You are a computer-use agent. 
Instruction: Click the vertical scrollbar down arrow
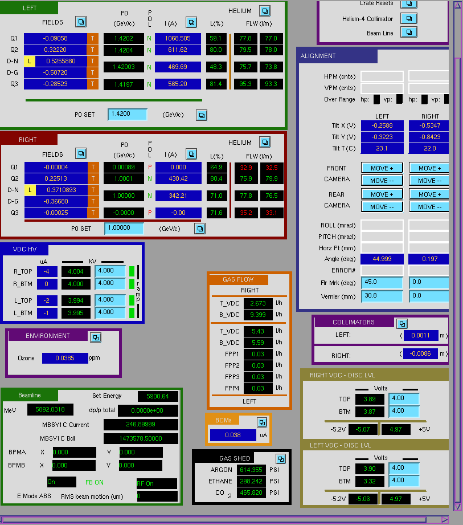coord(457,506)
